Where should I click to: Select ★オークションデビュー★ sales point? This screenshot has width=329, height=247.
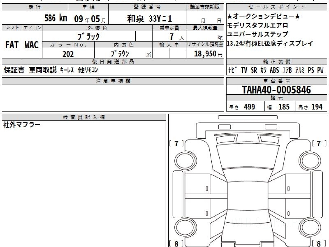(264, 17)
